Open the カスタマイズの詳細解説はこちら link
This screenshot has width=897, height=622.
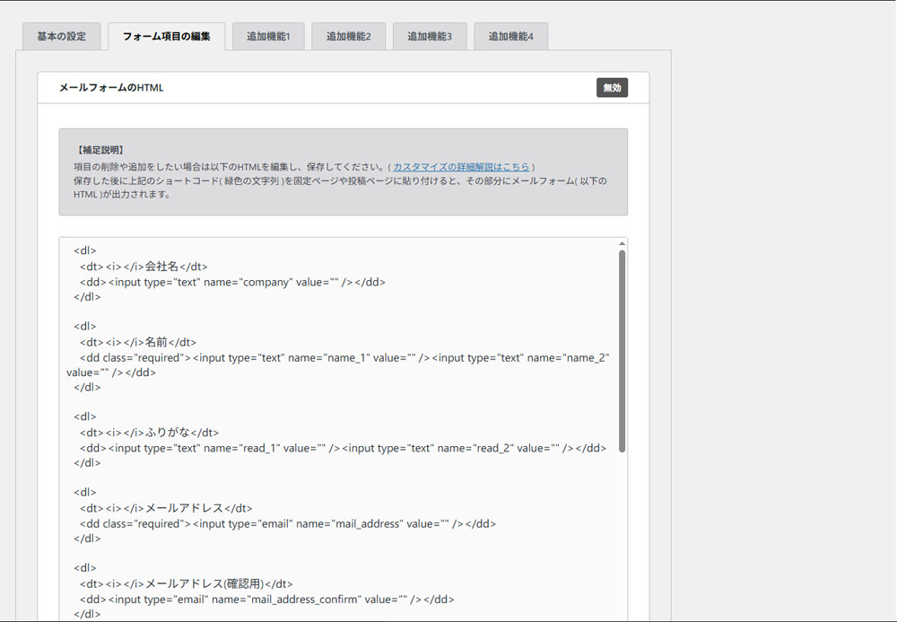461,167
